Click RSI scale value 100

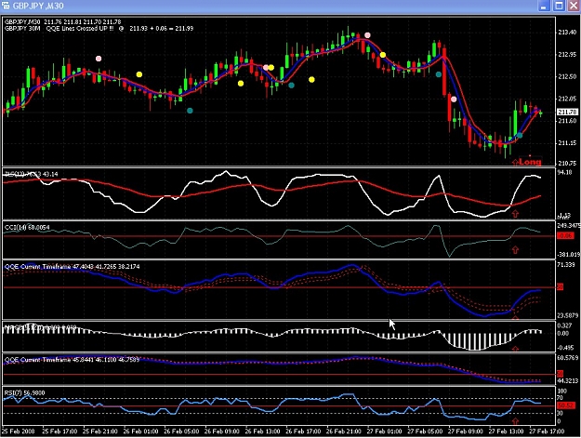(561, 391)
